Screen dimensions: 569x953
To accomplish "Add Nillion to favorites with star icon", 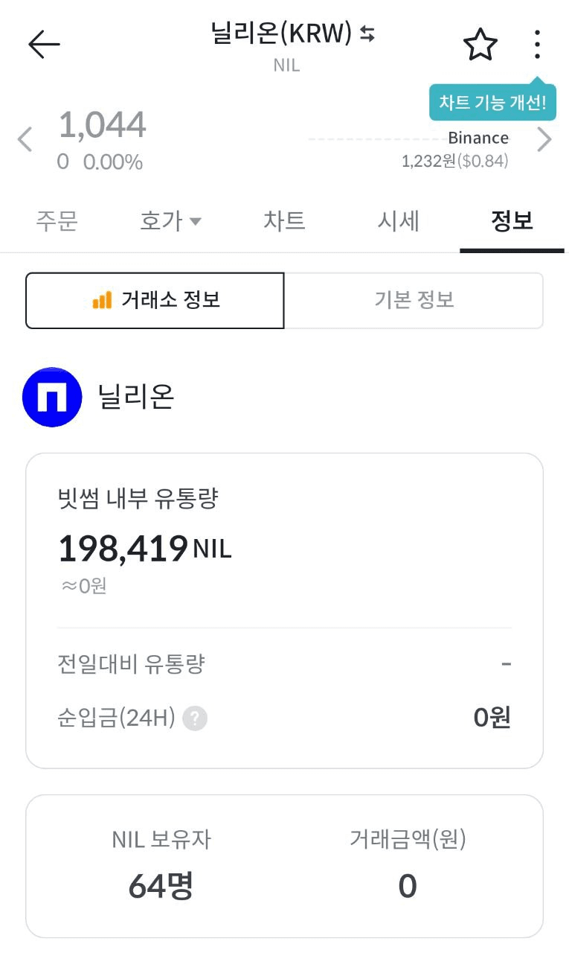I will (x=480, y=45).
